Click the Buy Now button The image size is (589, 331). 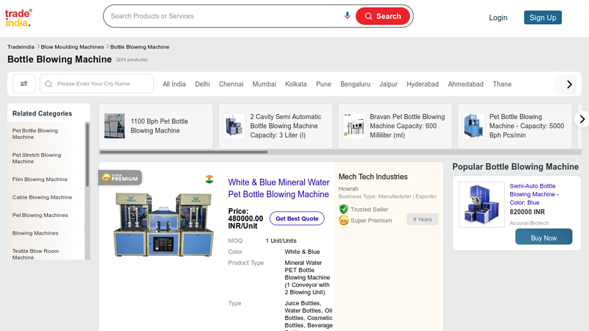click(543, 237)
